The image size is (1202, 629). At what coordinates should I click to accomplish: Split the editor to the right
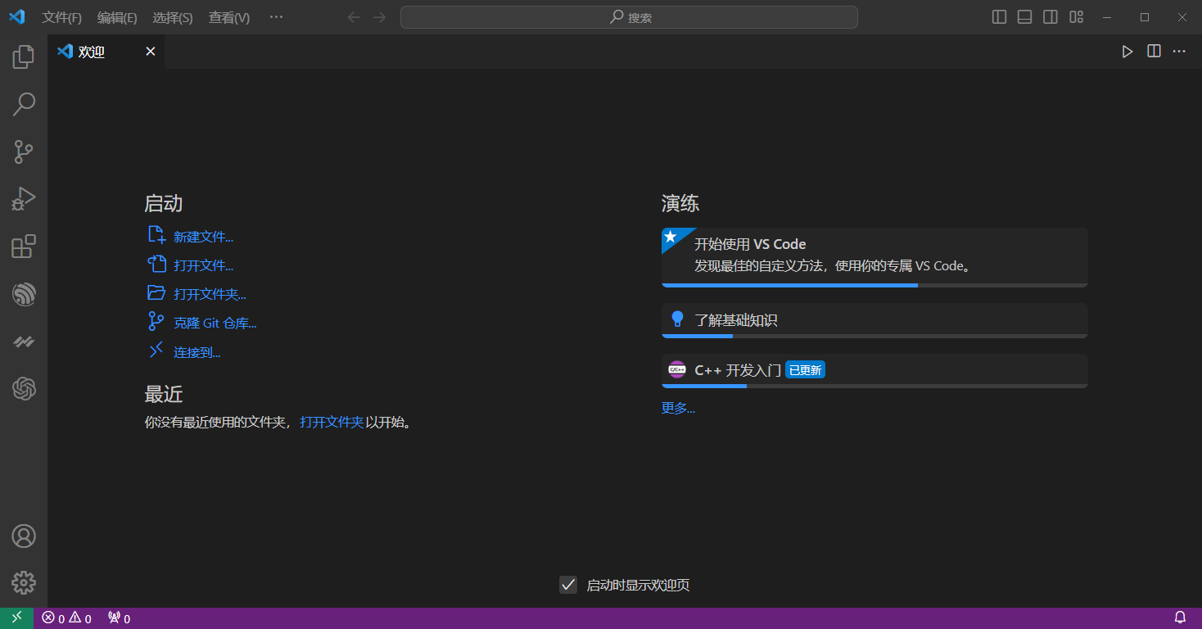coord(1154,52)
